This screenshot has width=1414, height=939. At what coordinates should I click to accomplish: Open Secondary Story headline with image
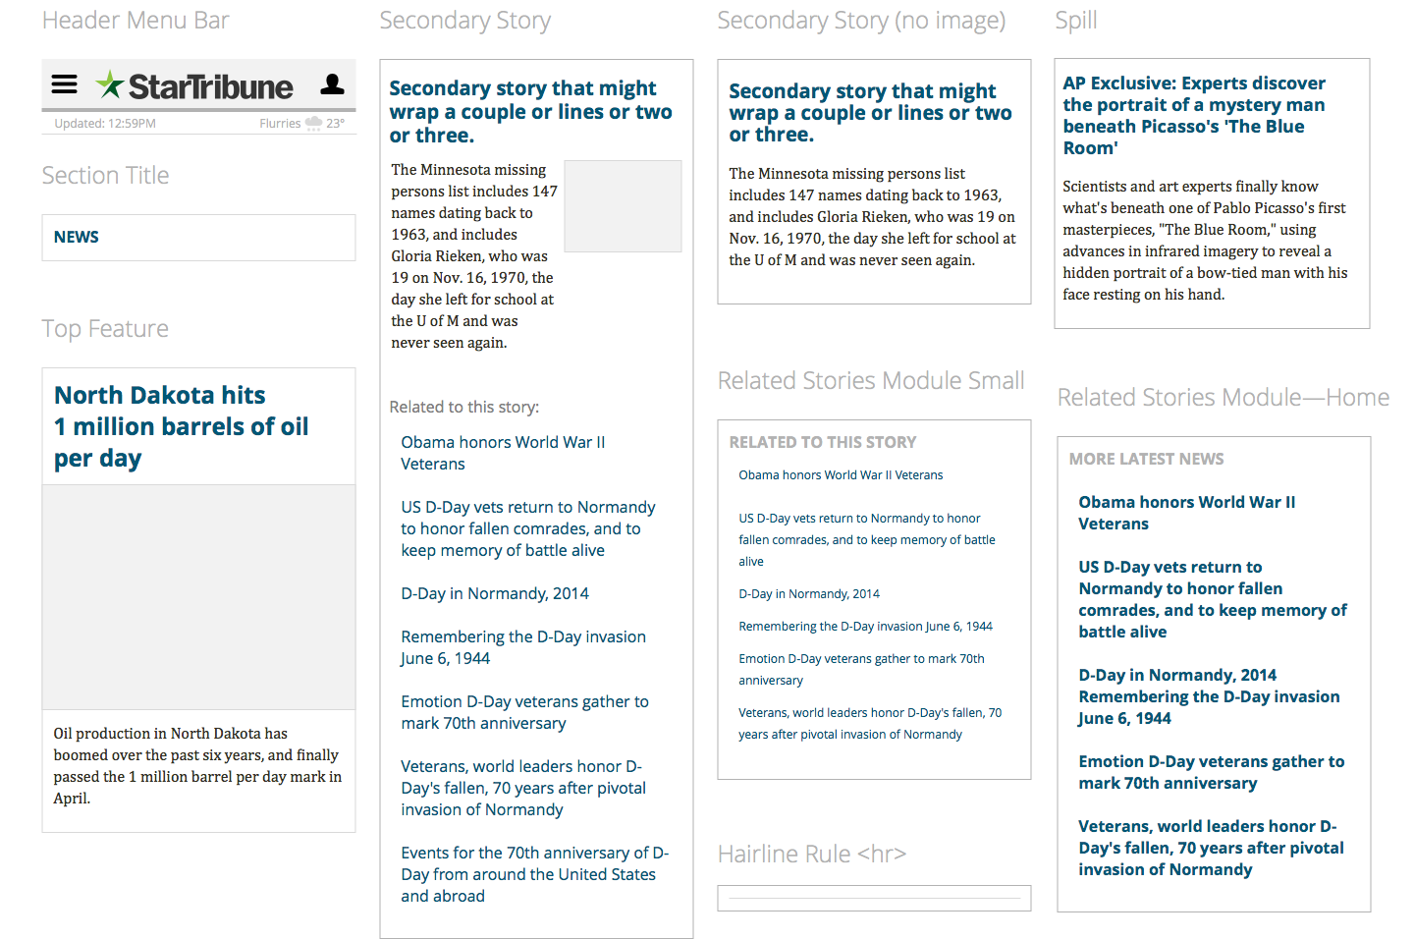[530, 112]
